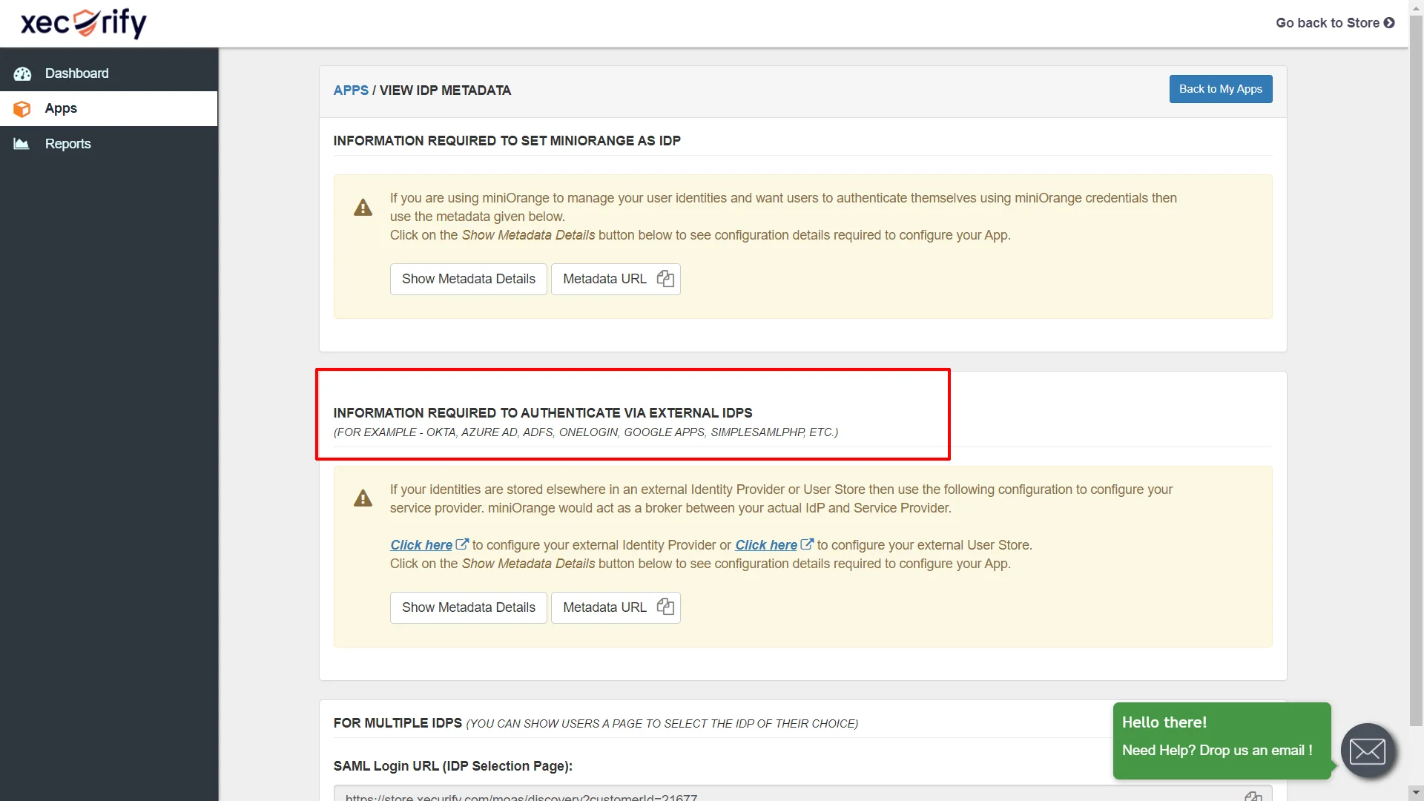Screen dimensions: 1424x801
Task: Copy the external IDP Metadata URL copy icon
Action: (665, 607)
